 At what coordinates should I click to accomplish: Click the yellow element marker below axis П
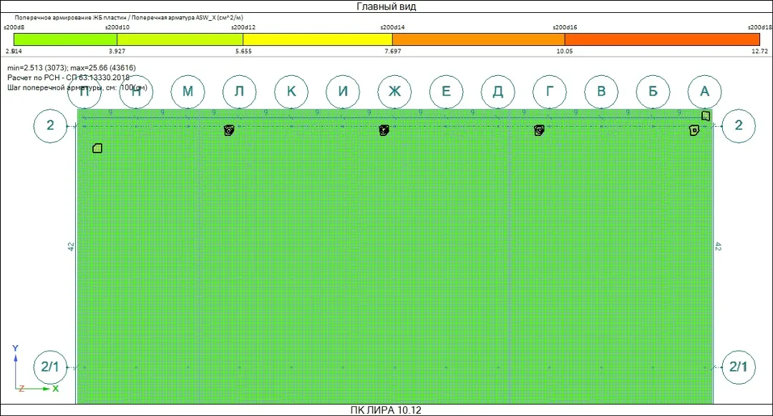pyautogui.click(x=97, y=148)
